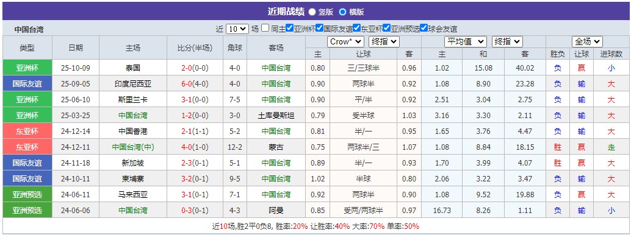
Task: Click the 三/三球半 handicap cell
Action: coord(363,68)
